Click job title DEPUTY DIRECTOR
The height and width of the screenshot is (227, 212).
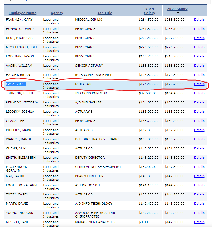coord(90,158)
